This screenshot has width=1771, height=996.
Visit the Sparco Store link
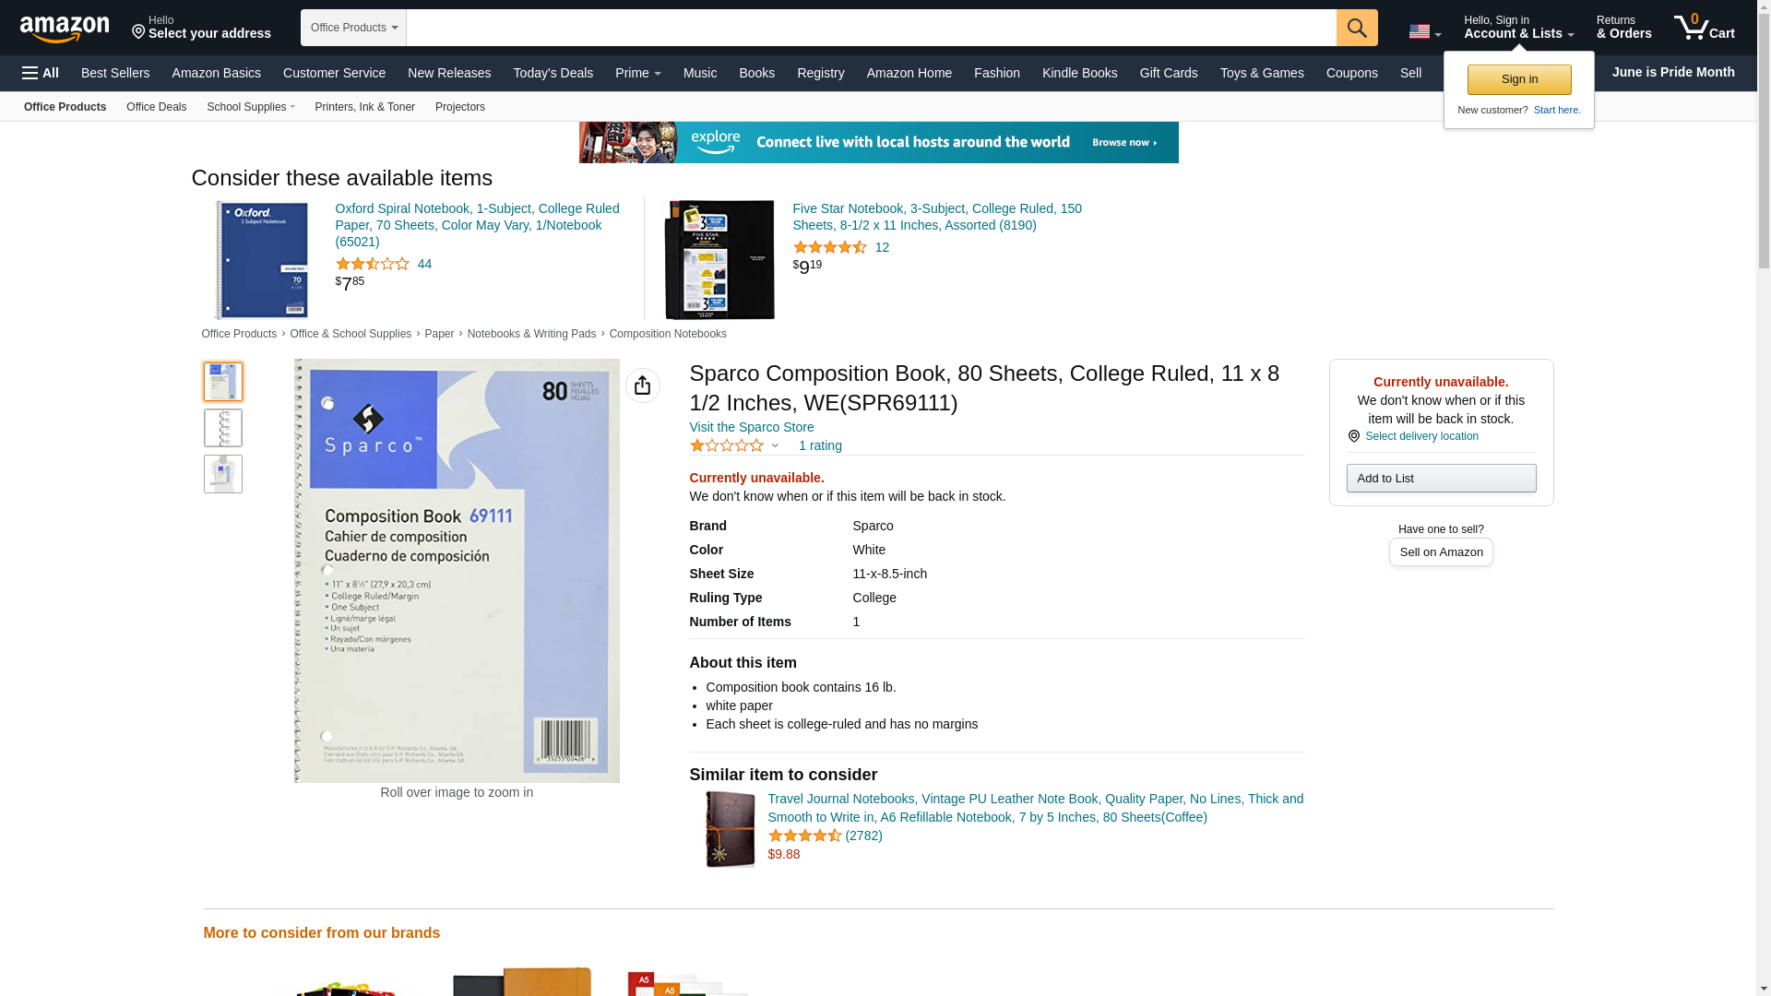[x=751, y=427]
